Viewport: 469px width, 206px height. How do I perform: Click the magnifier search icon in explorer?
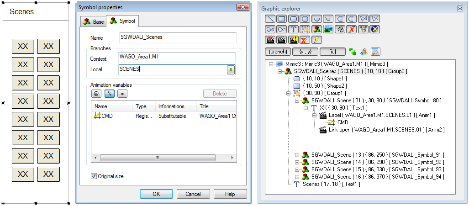[x=375, y=52]
